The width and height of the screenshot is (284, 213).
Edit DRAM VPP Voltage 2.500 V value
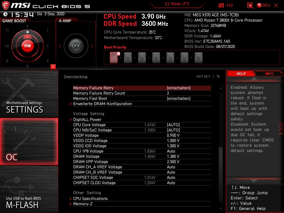[173, 162]
